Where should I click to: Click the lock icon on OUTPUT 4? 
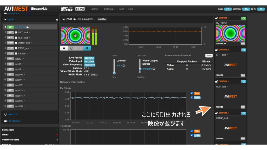coord(217,113)
